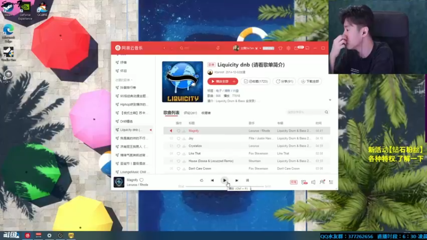Click the playback progress bar

coord(225,186)
